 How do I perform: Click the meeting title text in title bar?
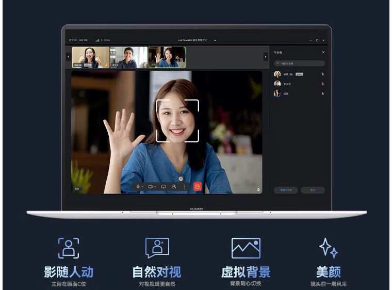click(x=192, y=40)
